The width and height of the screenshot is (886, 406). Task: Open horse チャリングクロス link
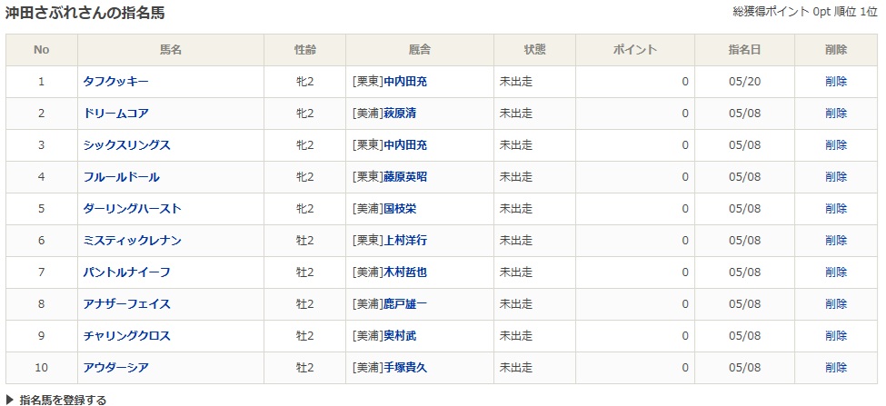pos(126,336)
